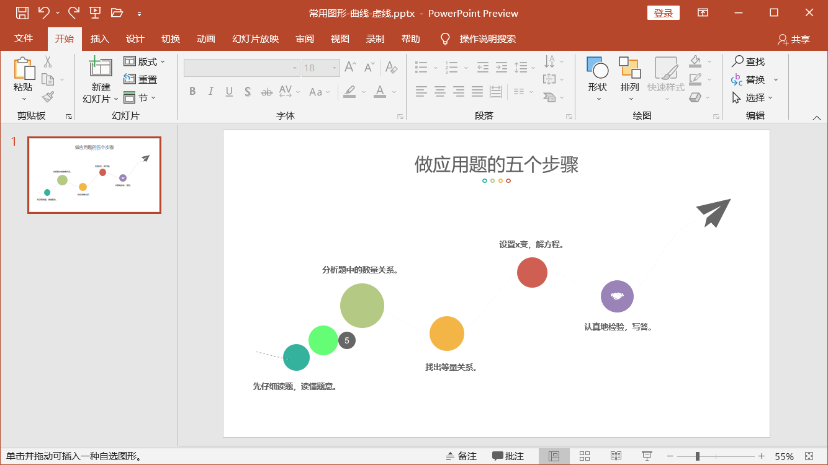Switch to the Insert (插入) tab
Viewport: 828px width, 465px height.
99,38
